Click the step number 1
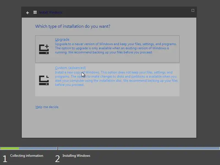Viewport: 220px width, 165px height. click(x=5, y=159)
